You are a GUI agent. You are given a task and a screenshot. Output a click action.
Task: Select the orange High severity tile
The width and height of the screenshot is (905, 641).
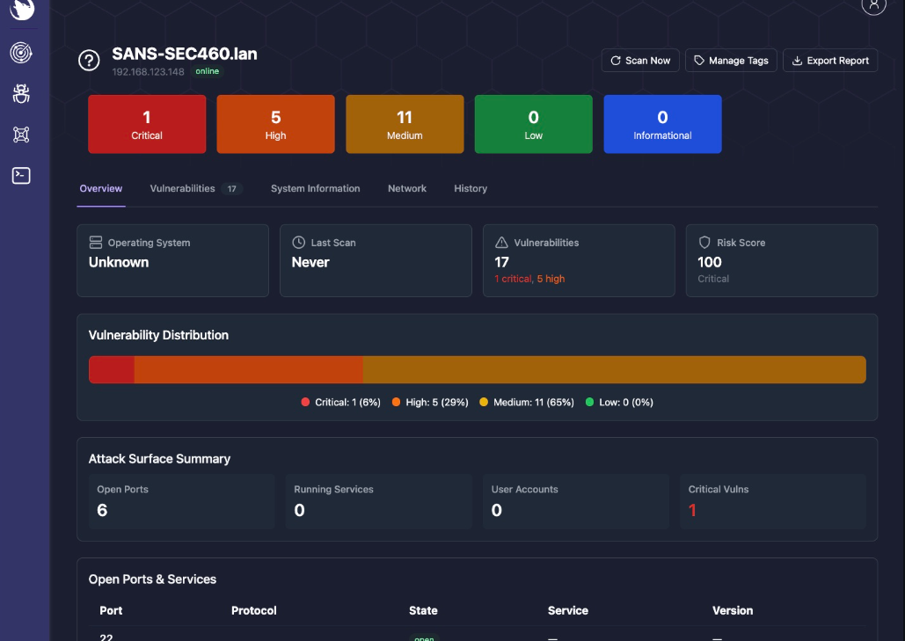(275, 124)
